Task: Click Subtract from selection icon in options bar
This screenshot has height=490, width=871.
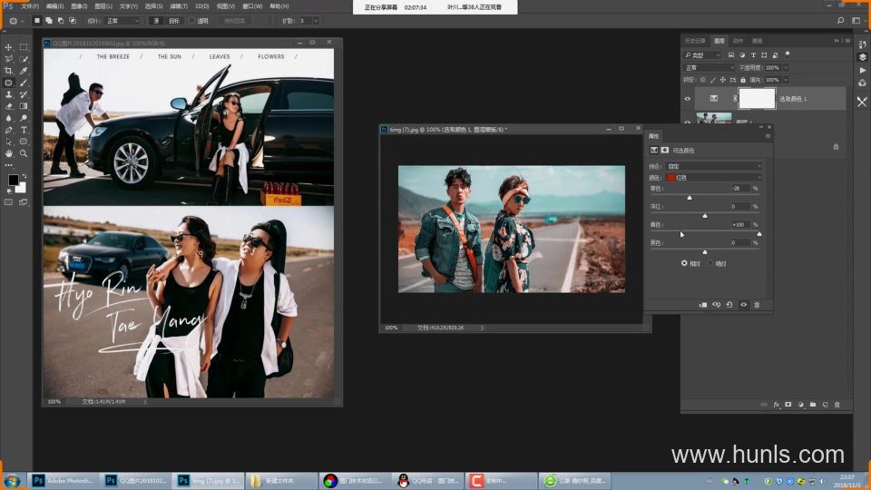Action: tap(61, 21)
